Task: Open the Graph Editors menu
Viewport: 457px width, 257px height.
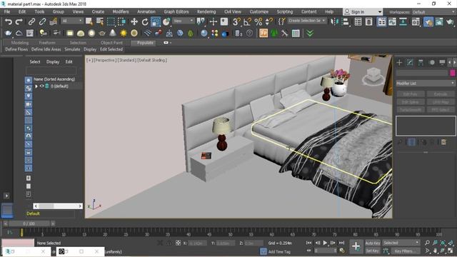Action: [x=176, y=11]
